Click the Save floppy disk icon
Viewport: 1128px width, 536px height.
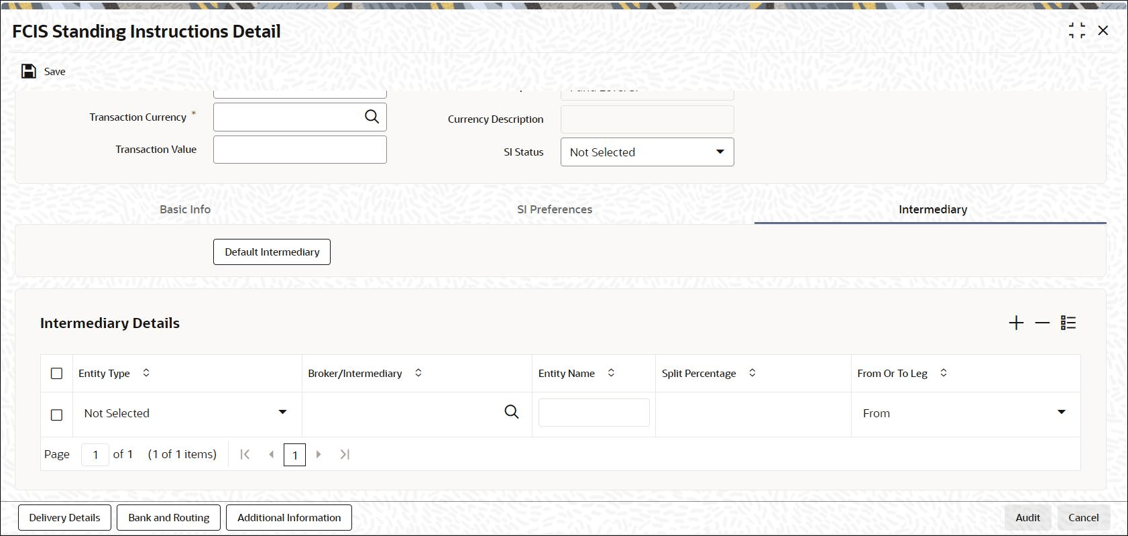click(29, 71)
